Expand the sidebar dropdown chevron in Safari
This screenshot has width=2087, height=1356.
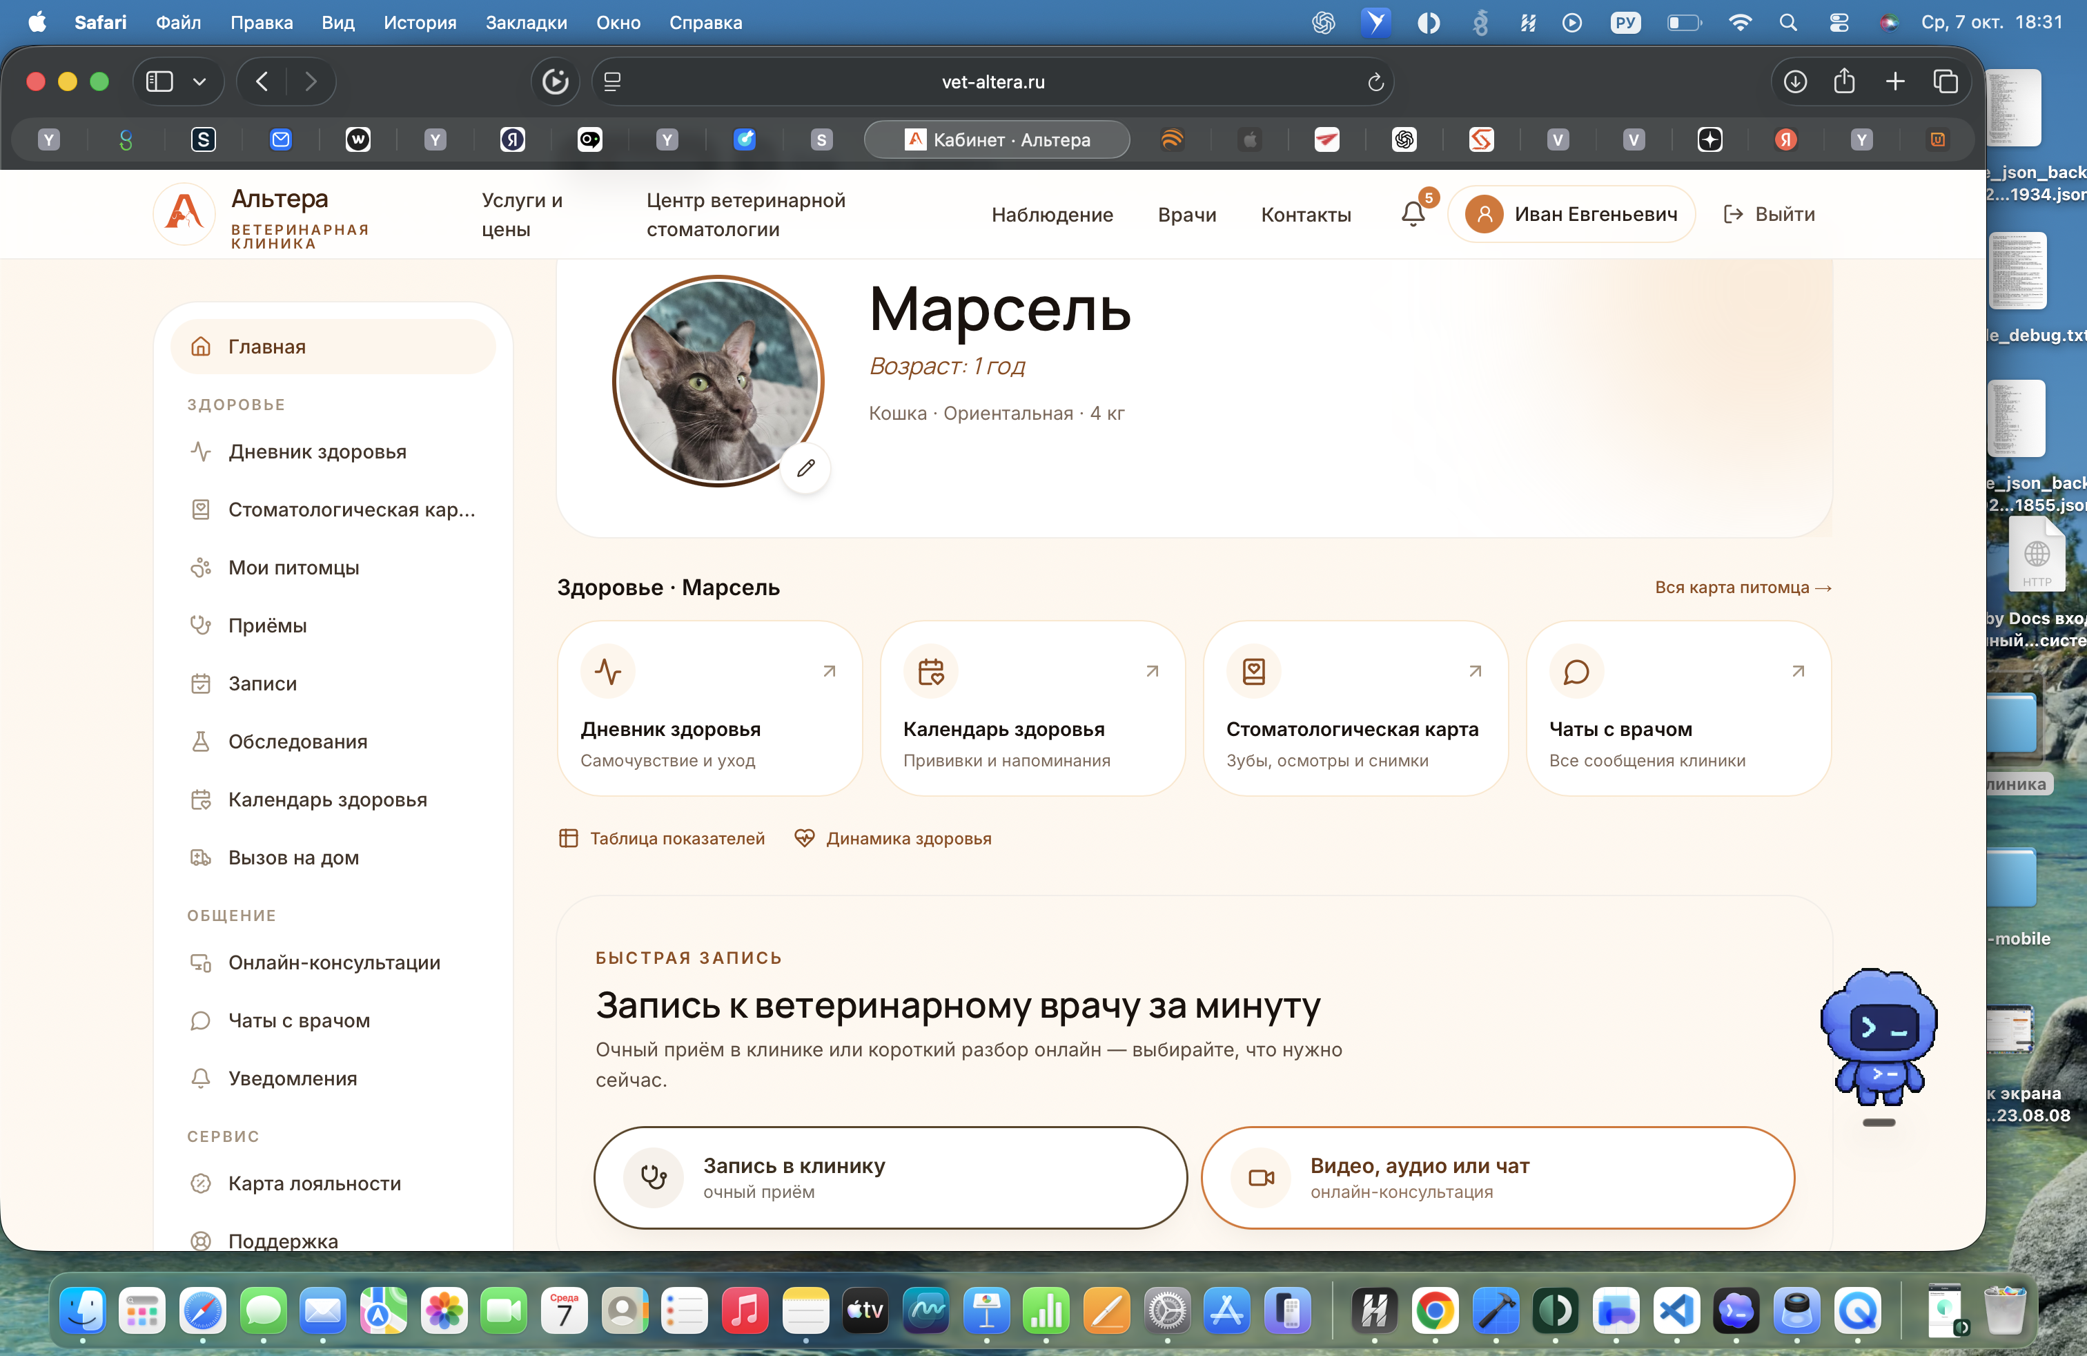point(200,81)
